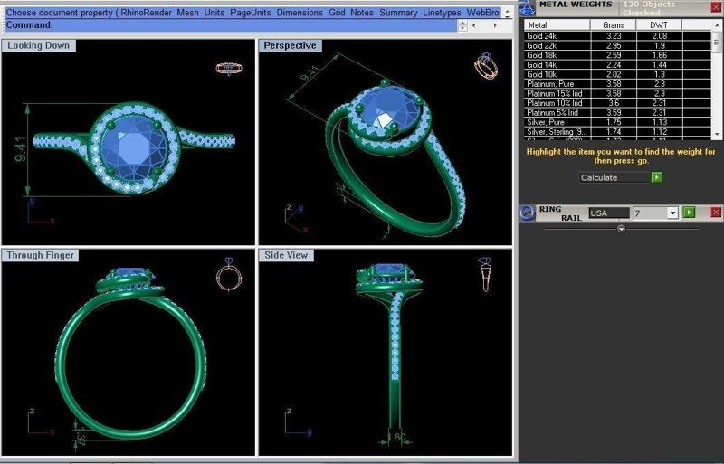Select the Silver, Pure row
Image resolution: width=724 pixels, height=464 pixels.
pyautogui.click(x=618, y=122)
